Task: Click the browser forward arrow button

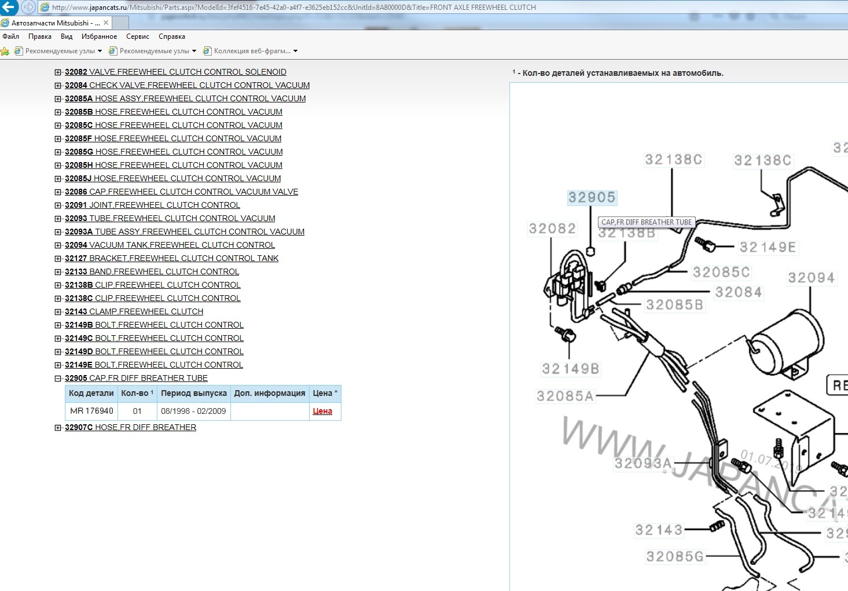Action: [28, 8]
